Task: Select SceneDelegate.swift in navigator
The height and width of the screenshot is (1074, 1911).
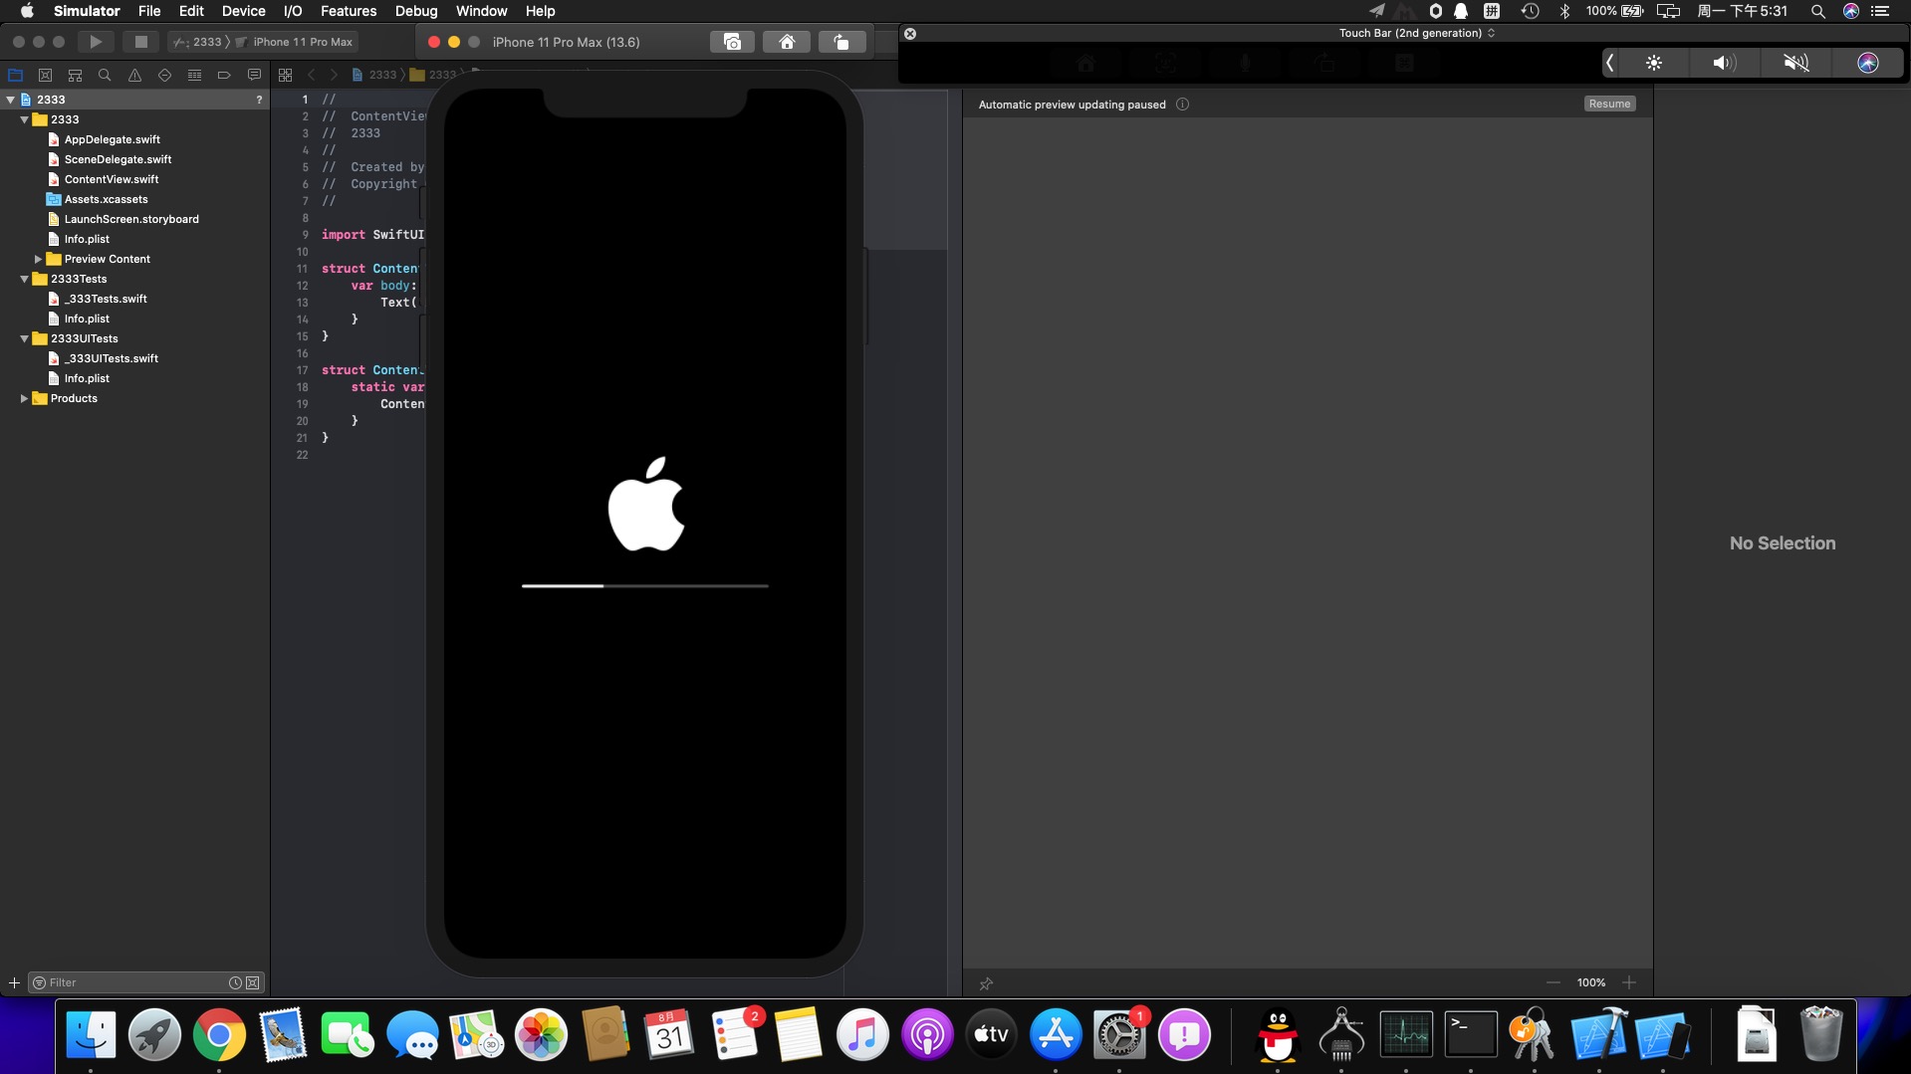Action: coord(118,159)
